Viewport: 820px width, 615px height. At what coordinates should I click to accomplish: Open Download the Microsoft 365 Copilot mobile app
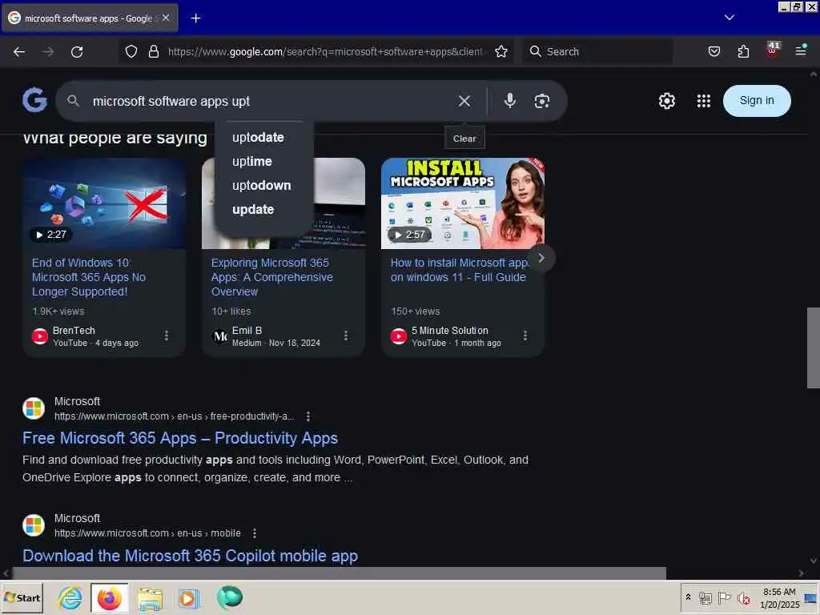click(x=190, y=556)
